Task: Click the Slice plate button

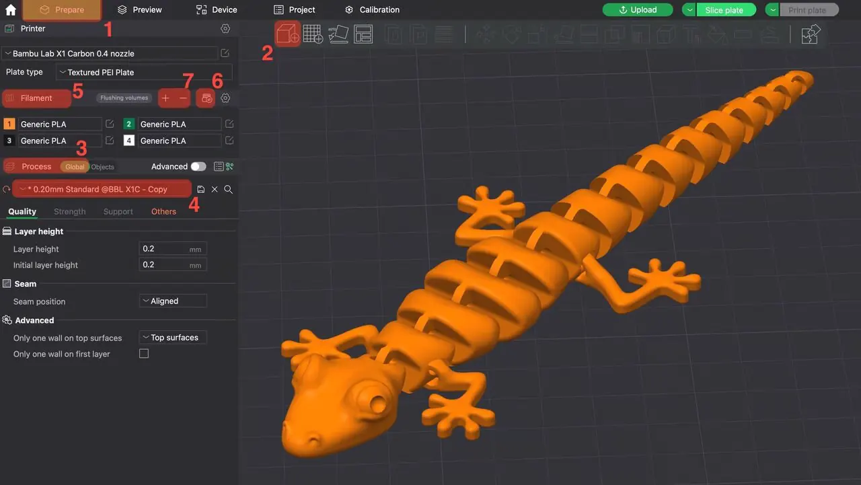Action: [725, 10]
